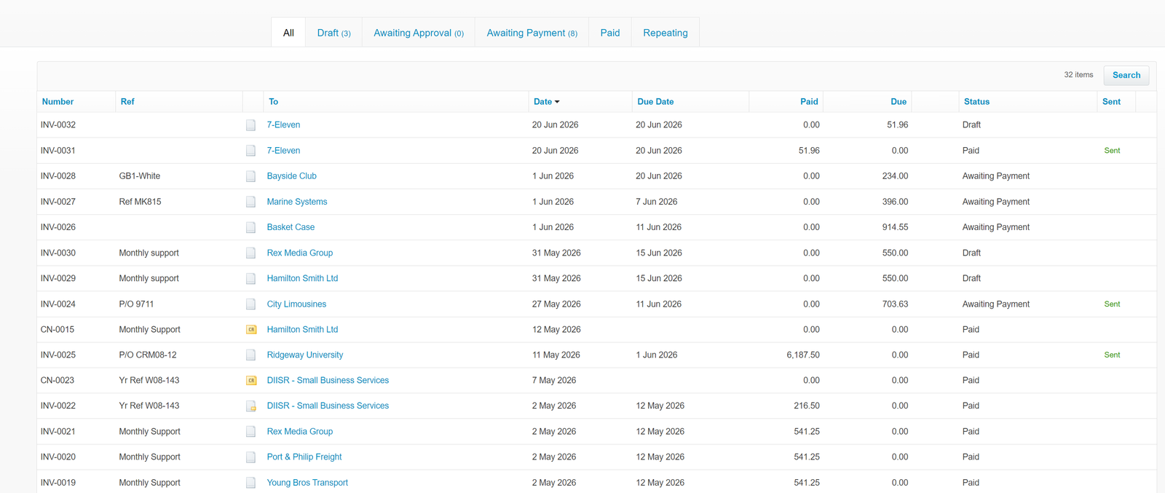Sort by Due column header

(x=899, y=102)
